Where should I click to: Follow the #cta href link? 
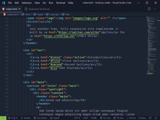54,68
